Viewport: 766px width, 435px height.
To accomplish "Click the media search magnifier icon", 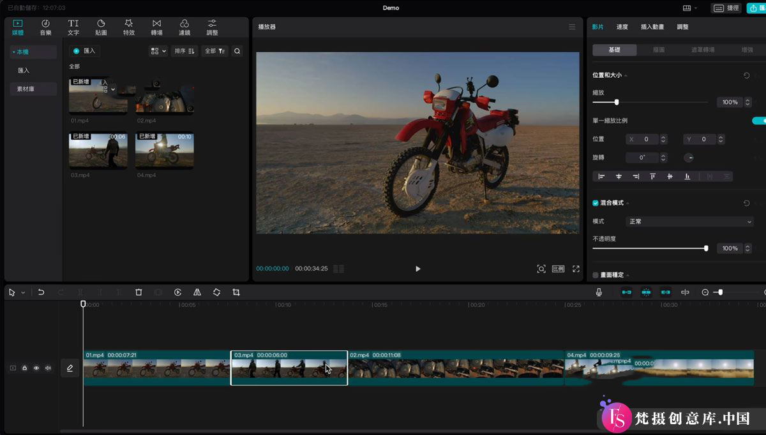I will 237,51.
